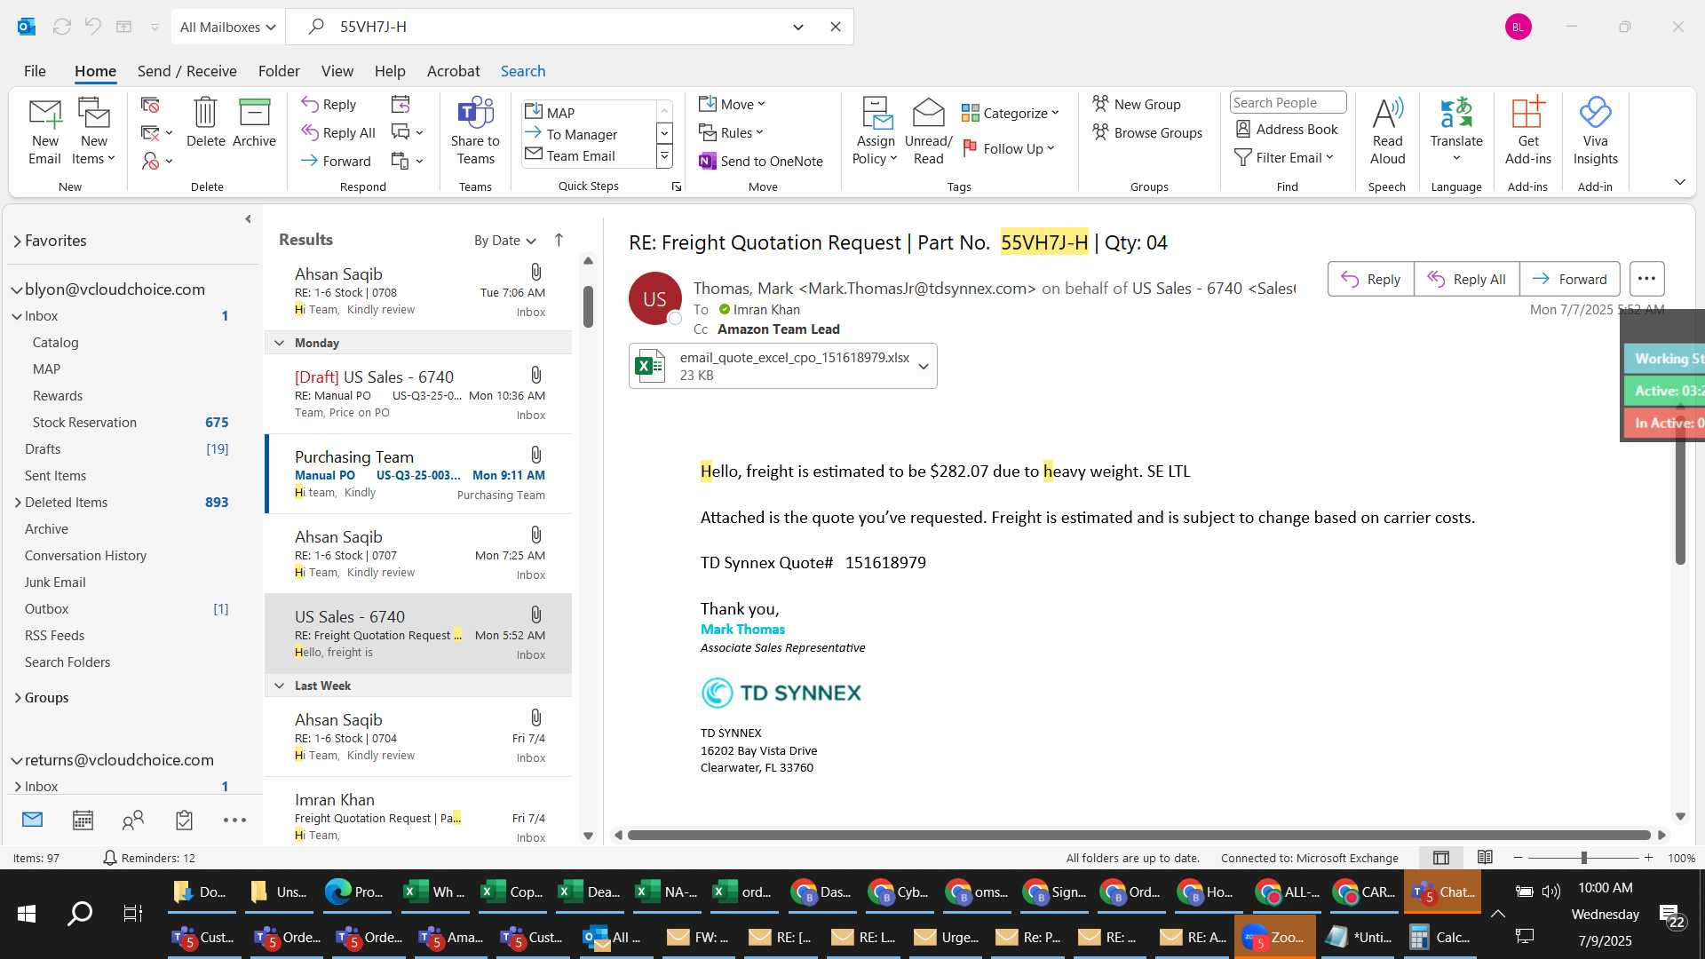Send message to OneNote
Viewport: 1705px width, 959px height.
(761, 161)
